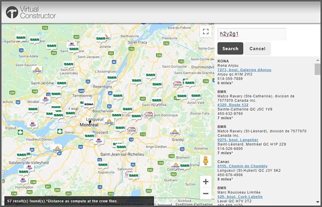Toggle fullscreen map view
Image resolution: width=322 pixels, height=207 pixels.
206,32
